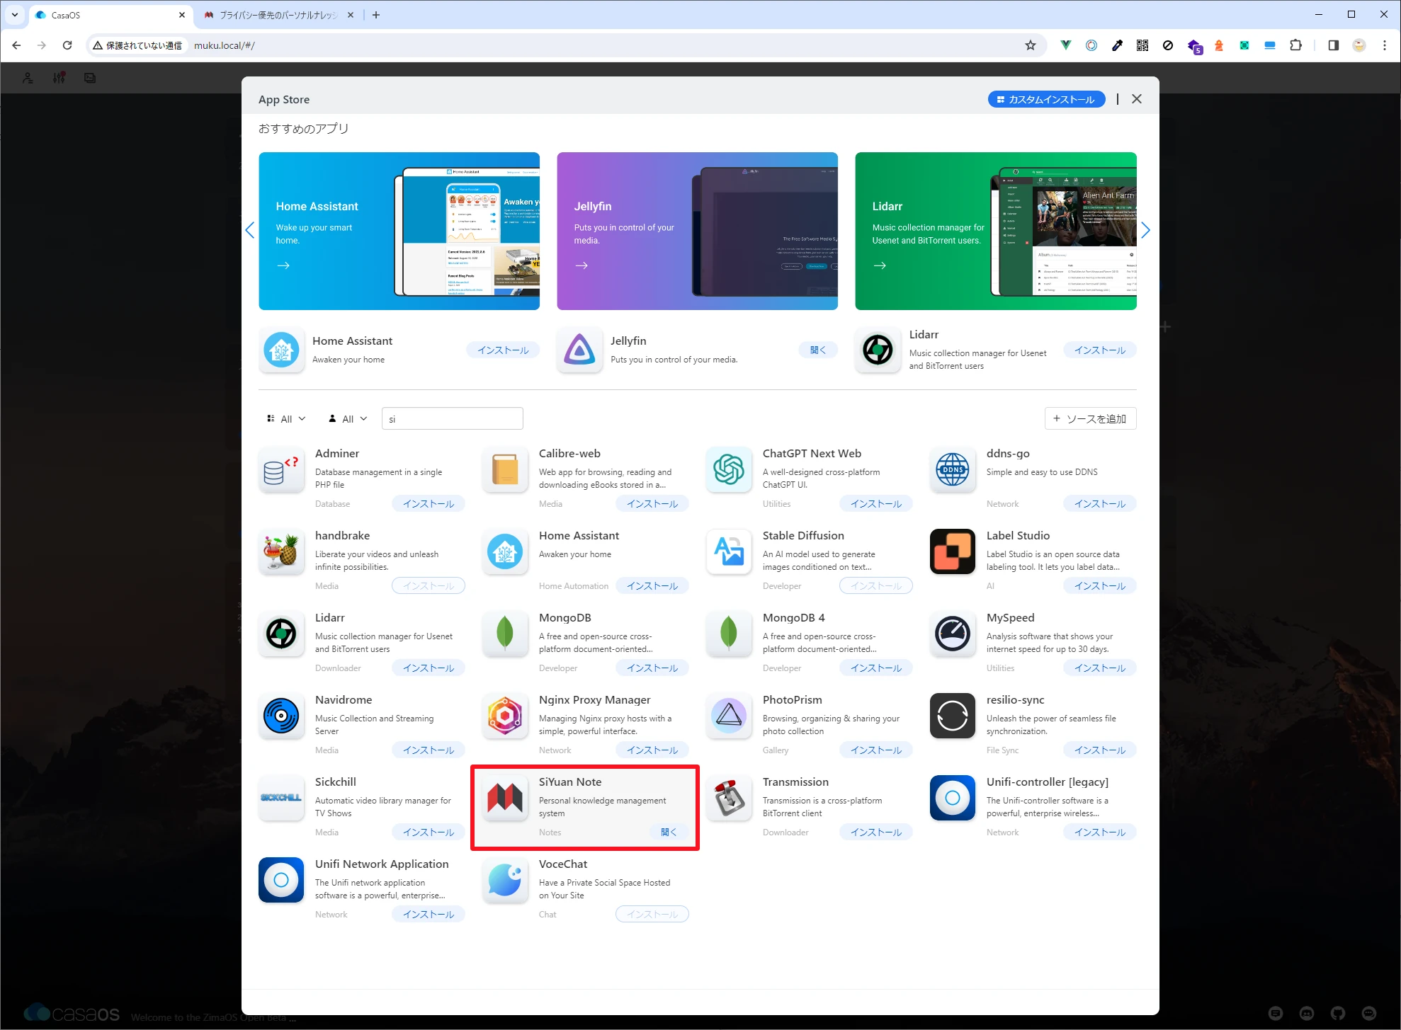The image size is (1401, 1030).
Task: Expand the category All filter dropdown
Action: [286, 419]
